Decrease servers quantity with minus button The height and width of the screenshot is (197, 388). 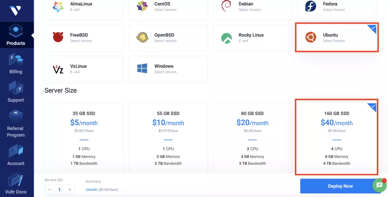(x=50, y=189)
